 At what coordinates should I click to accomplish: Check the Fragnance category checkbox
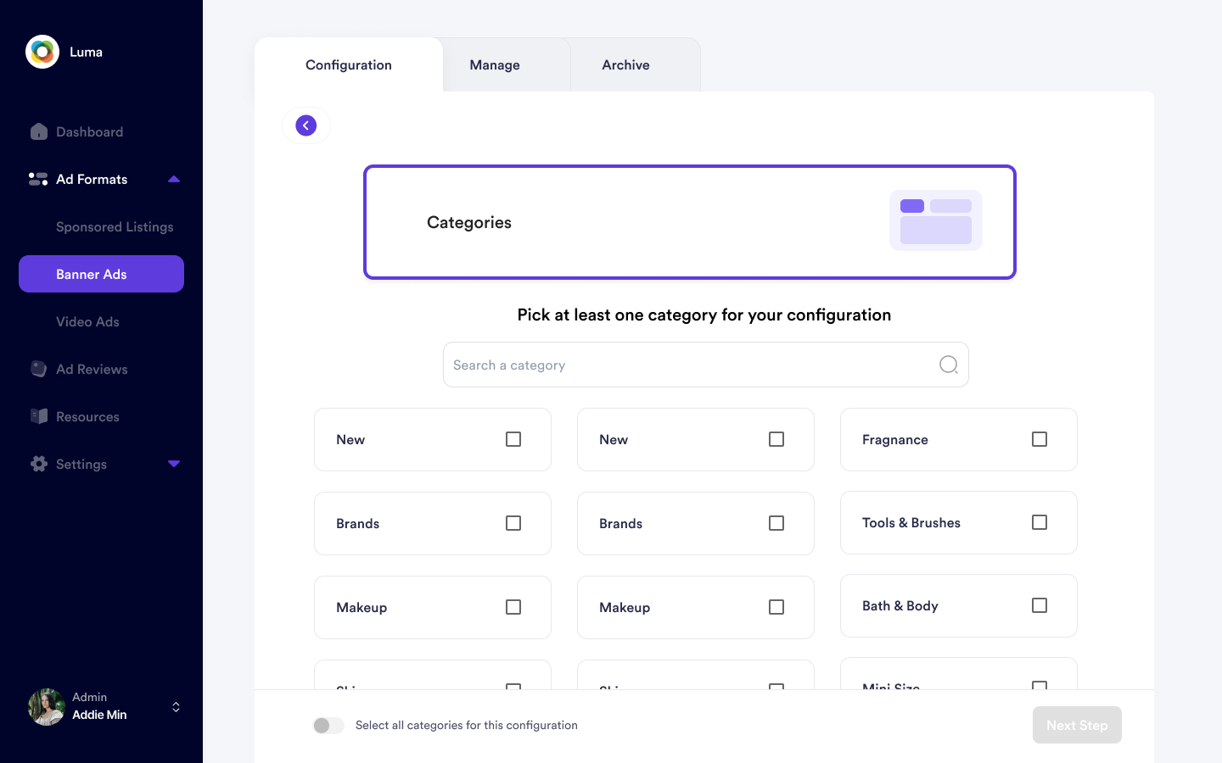point(1040,438)
